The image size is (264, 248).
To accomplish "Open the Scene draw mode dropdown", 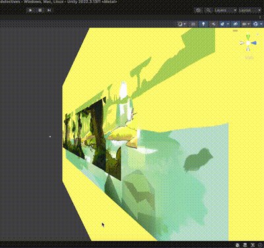I will click(x=182, y=24).
